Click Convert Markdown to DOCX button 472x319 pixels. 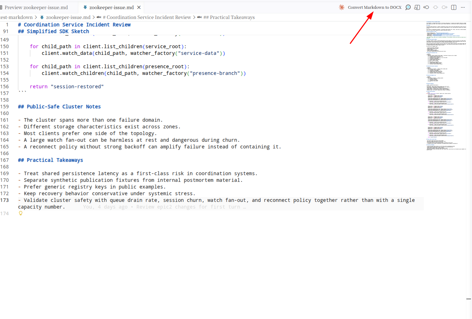point(374,7)
